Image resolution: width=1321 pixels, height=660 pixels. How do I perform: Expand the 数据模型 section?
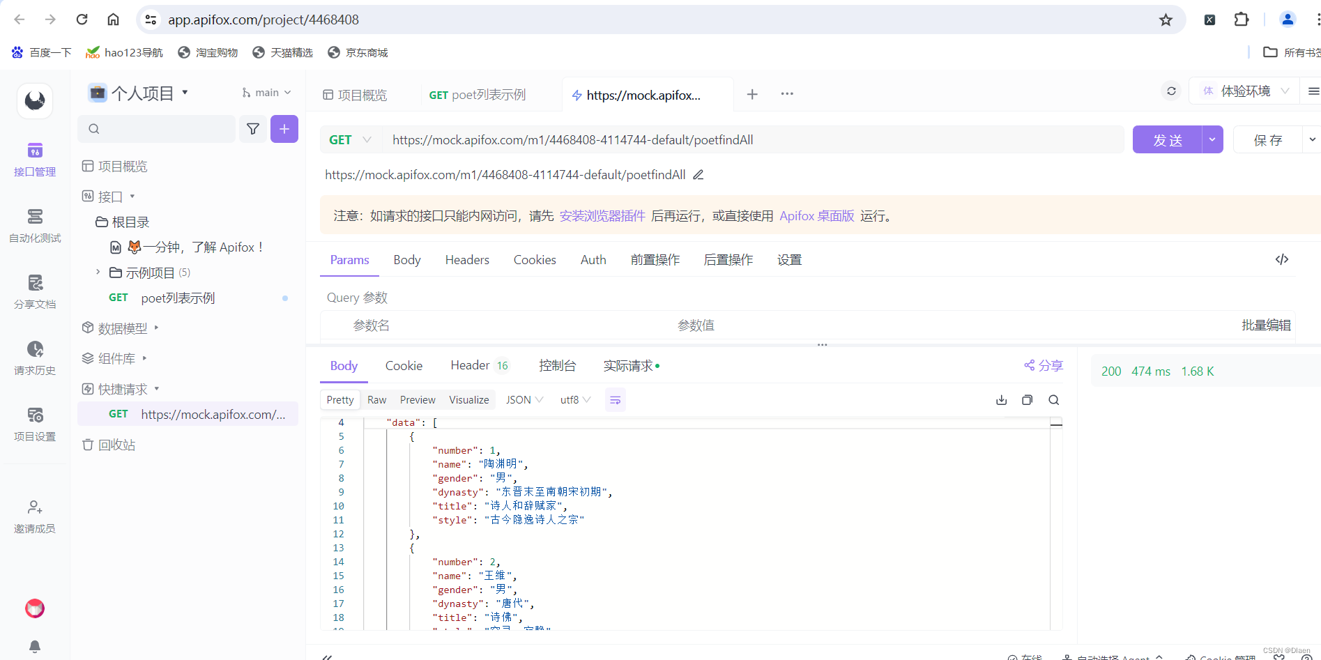point(156,328)
